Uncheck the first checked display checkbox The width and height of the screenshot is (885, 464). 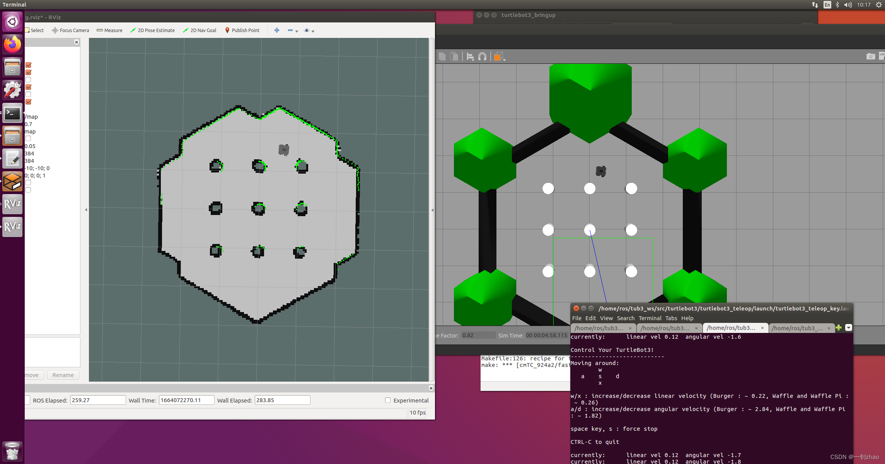coord(28,65)
